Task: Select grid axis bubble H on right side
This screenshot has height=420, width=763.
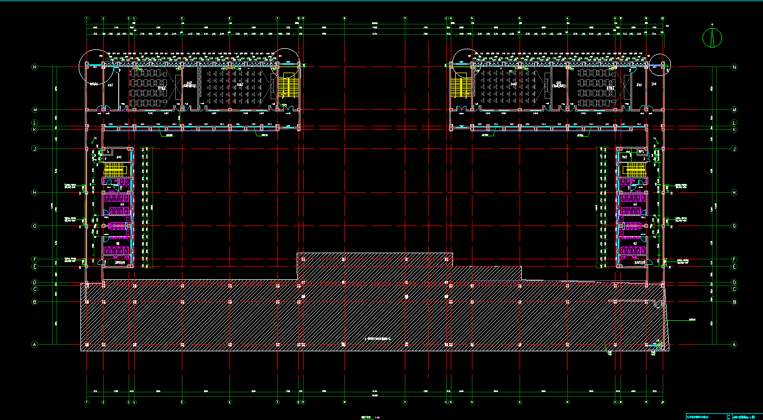Action: point(735,193)
